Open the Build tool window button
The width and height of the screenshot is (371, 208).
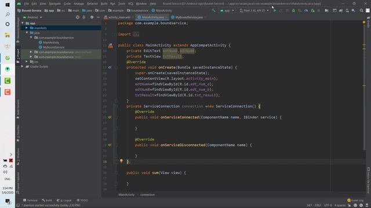pyautogui.click(x=47, y=200)
